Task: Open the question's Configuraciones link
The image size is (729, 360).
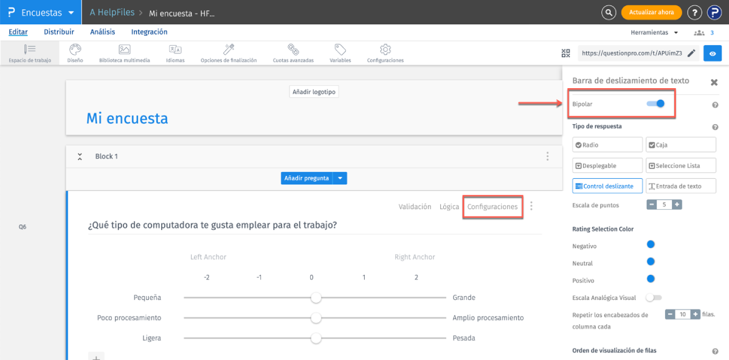Action: (492, 207)
